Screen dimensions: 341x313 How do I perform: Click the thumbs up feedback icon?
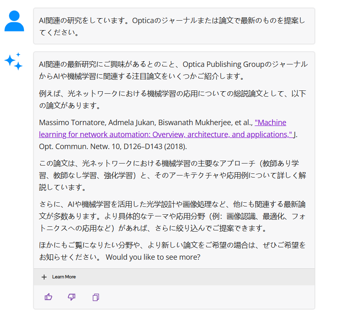tap(48, 297)
